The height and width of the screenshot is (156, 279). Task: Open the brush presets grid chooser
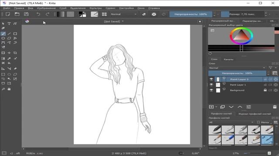tap(104, 14)
